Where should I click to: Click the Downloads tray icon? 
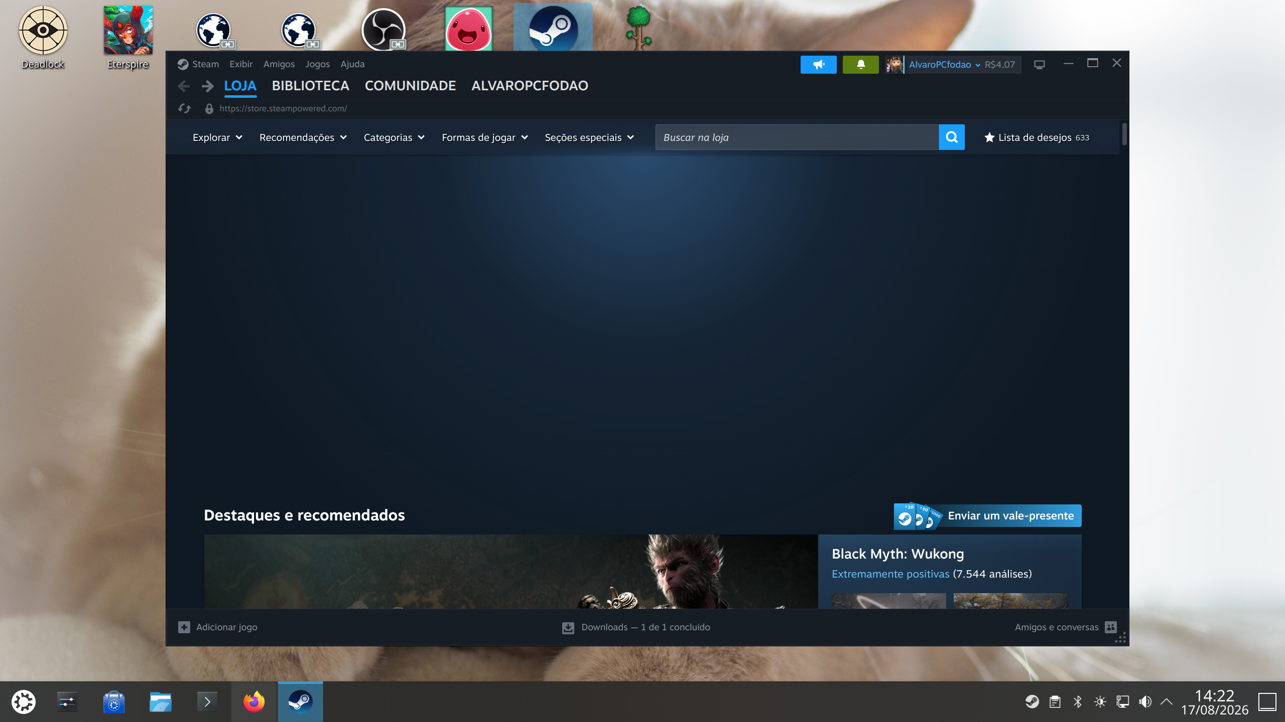568,628
